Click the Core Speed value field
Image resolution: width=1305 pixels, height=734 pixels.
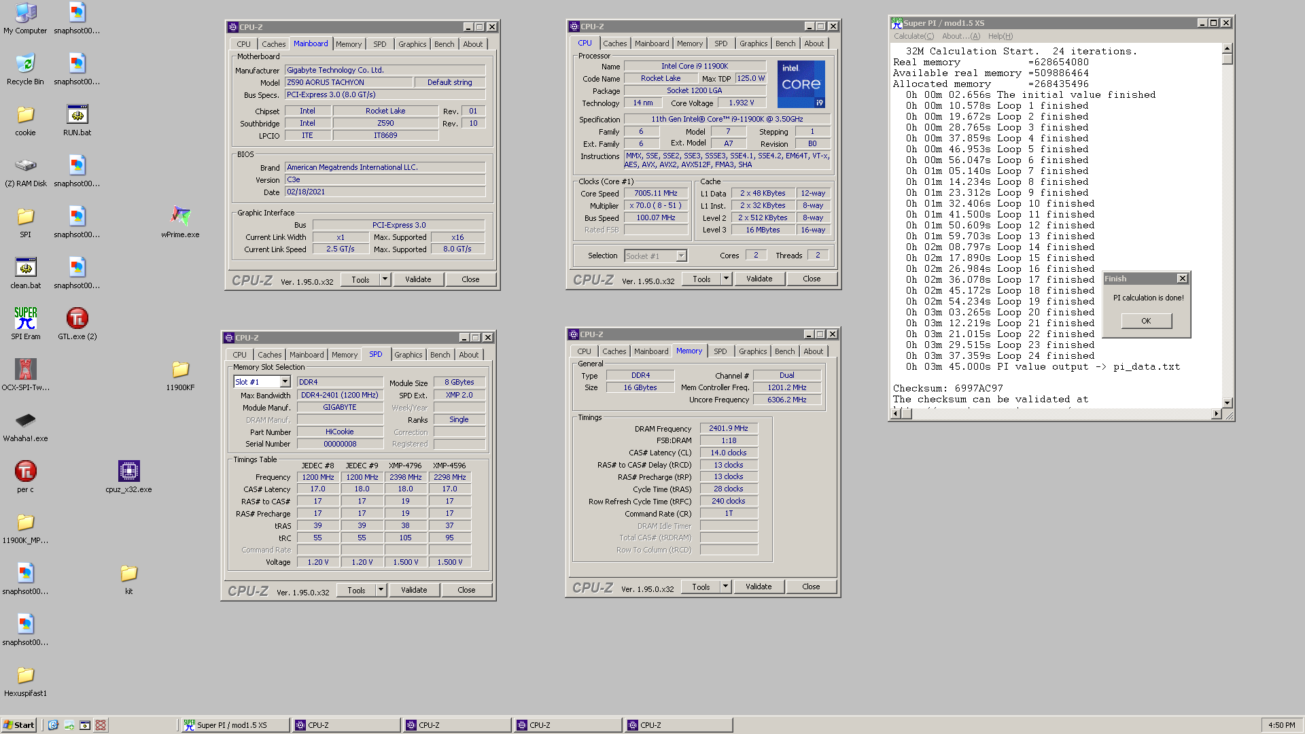tap(655, 193)
